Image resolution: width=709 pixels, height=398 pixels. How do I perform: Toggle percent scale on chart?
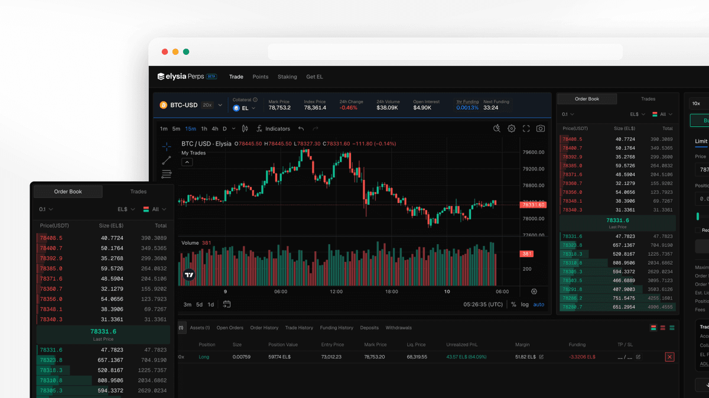[513, 304]
